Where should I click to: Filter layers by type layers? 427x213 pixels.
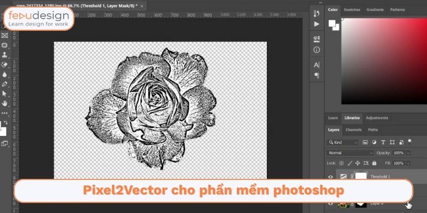click(383, 142)
